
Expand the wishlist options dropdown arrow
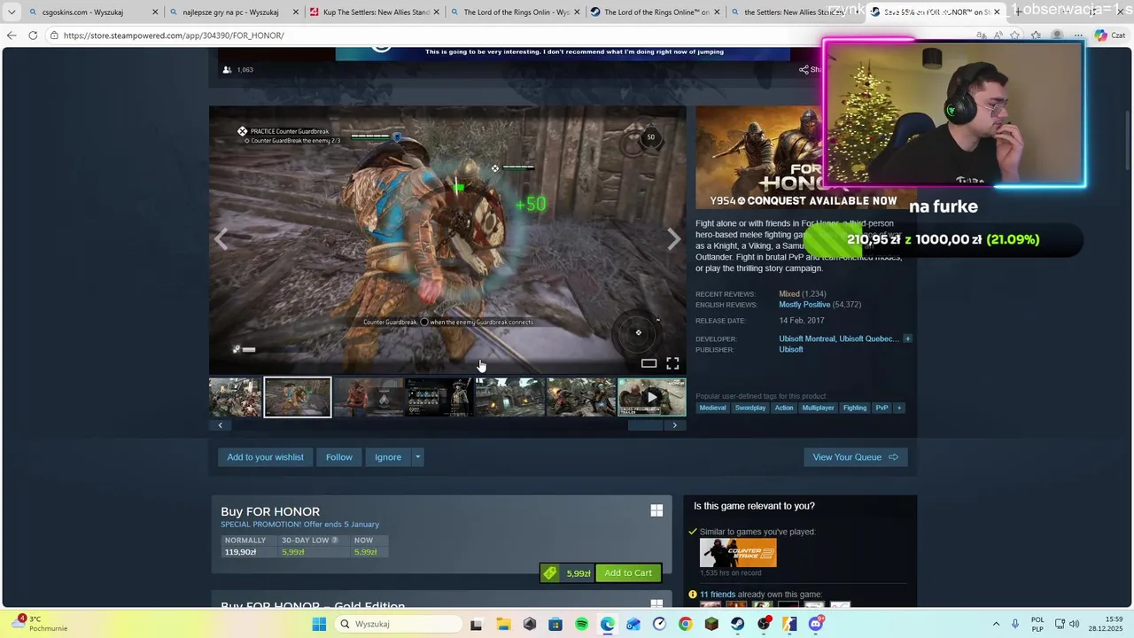coord(417,457)
